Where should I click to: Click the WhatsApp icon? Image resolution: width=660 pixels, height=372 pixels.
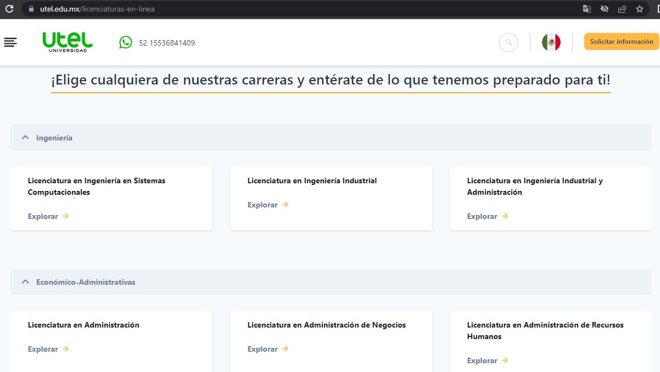coord(126,42)
